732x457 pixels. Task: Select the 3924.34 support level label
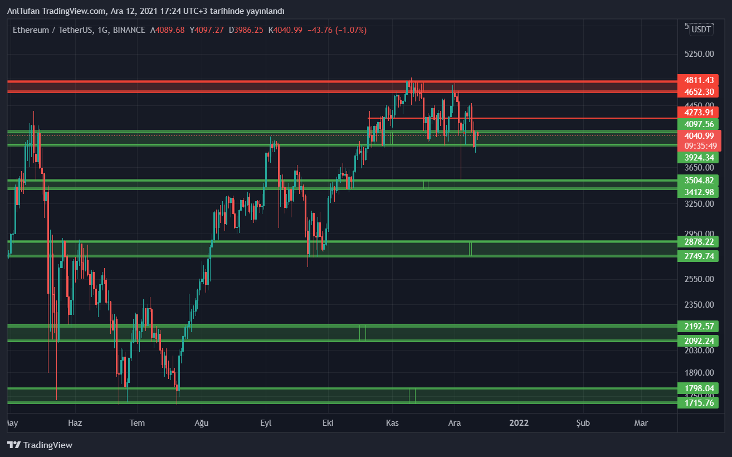point(697,157)
